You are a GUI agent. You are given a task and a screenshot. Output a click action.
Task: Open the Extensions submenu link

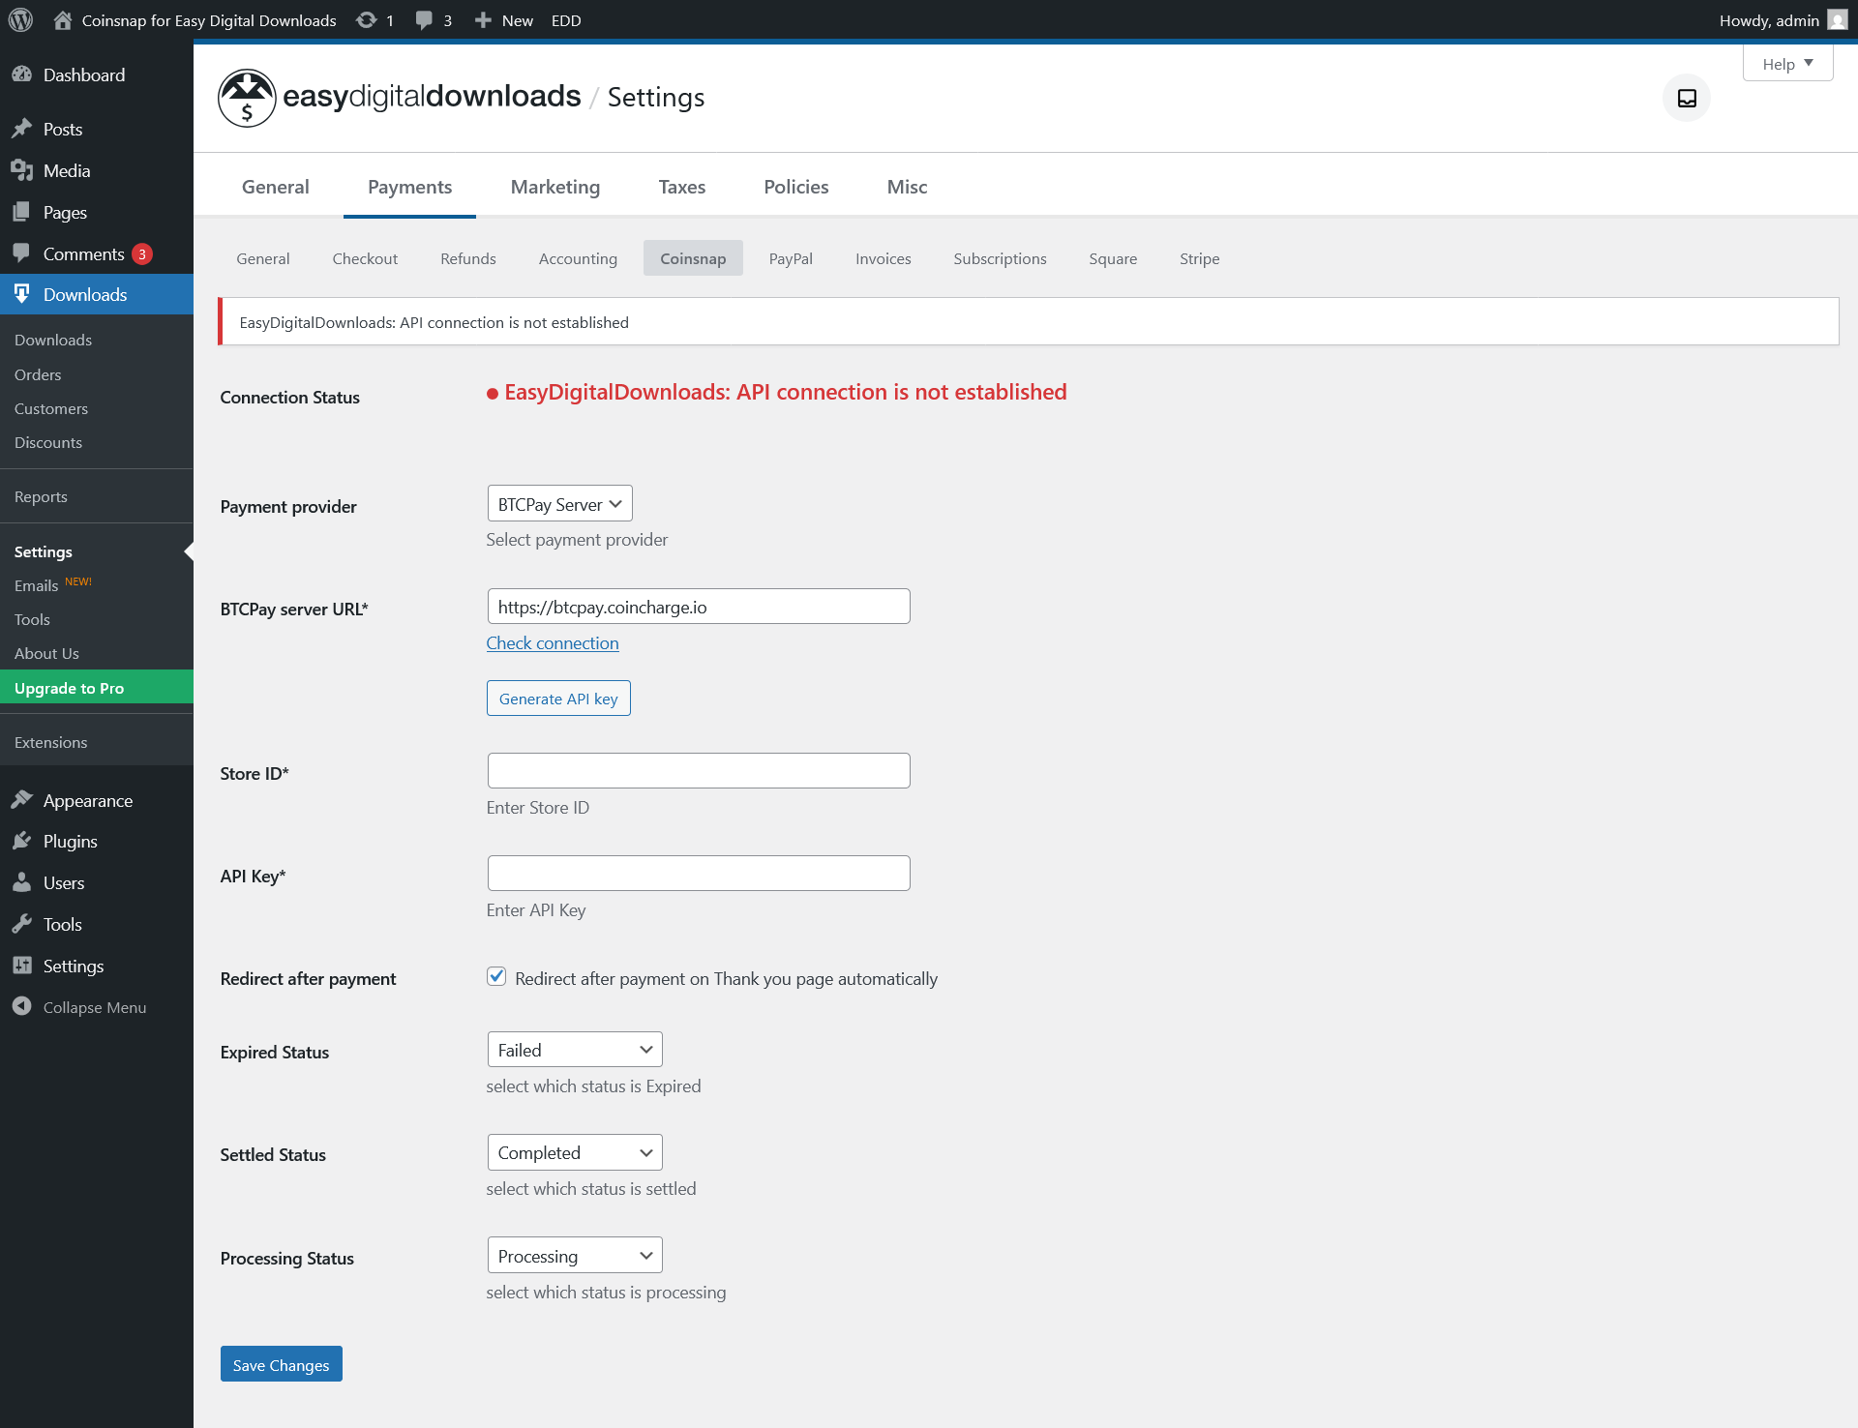pyautogui.click(x=51, y=742)
